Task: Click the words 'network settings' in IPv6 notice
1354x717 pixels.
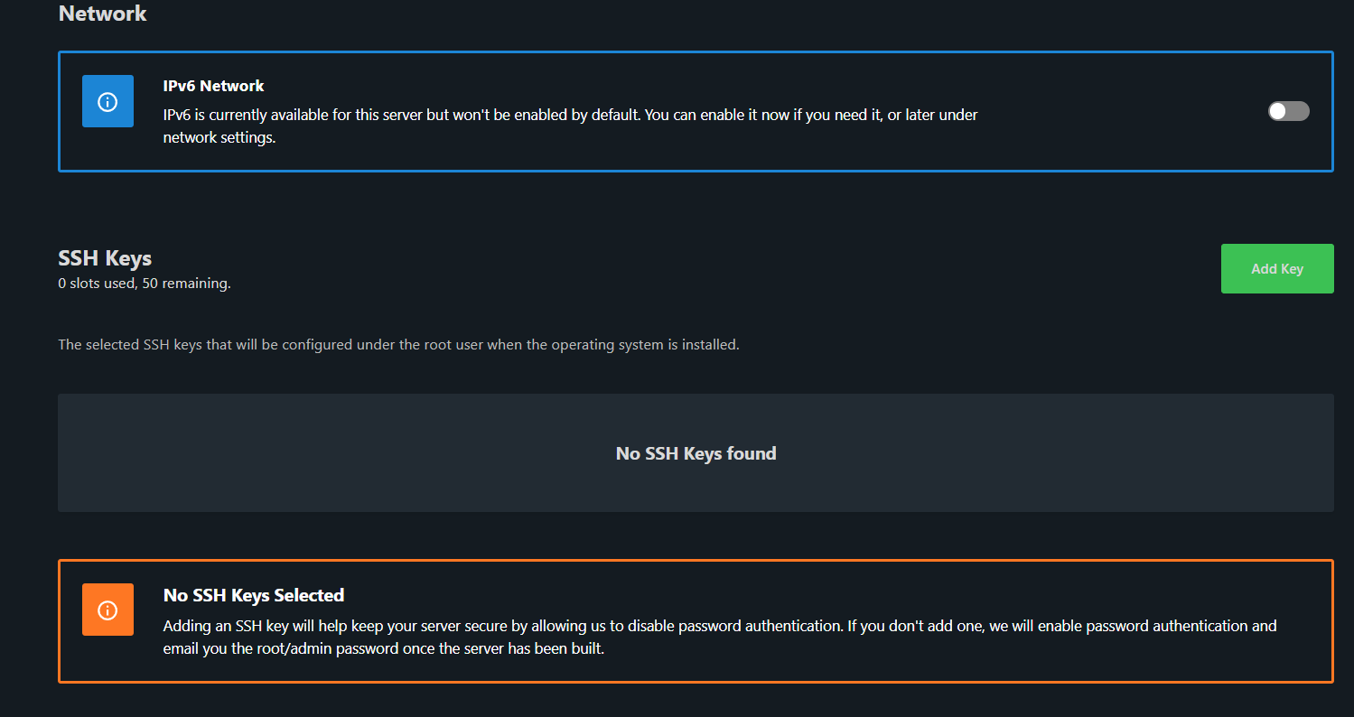Action: [218, 138]
